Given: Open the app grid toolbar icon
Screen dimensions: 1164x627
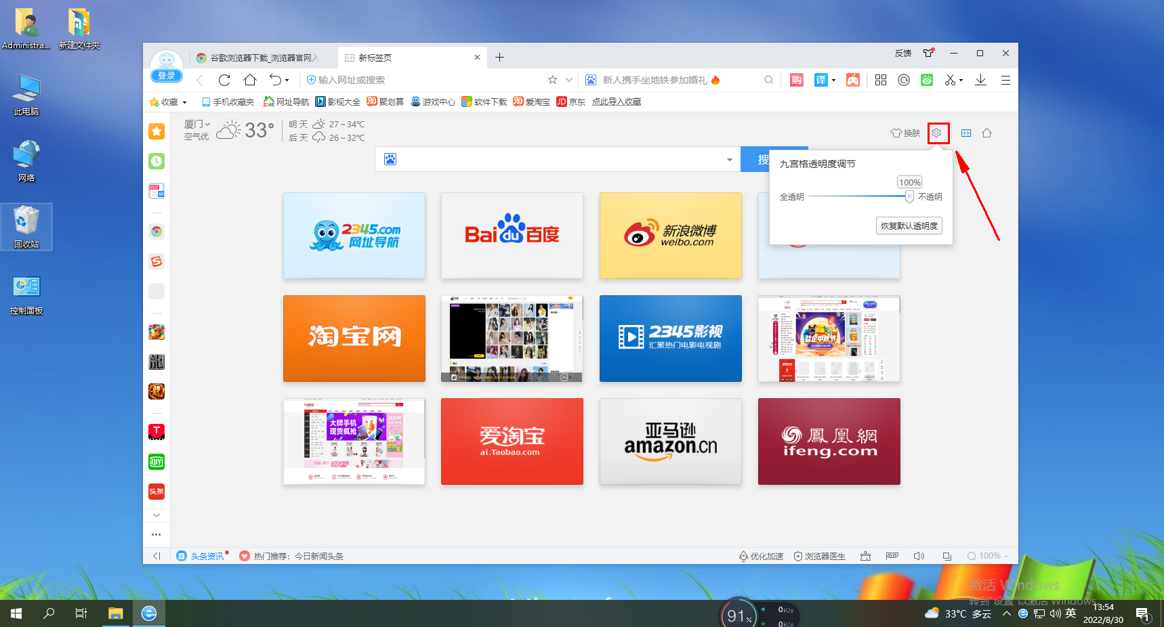Looking at the screenshot, I should (881, 80).
